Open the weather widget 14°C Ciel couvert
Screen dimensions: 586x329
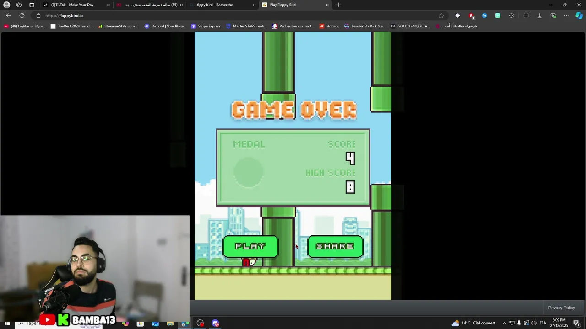point(473,323)
